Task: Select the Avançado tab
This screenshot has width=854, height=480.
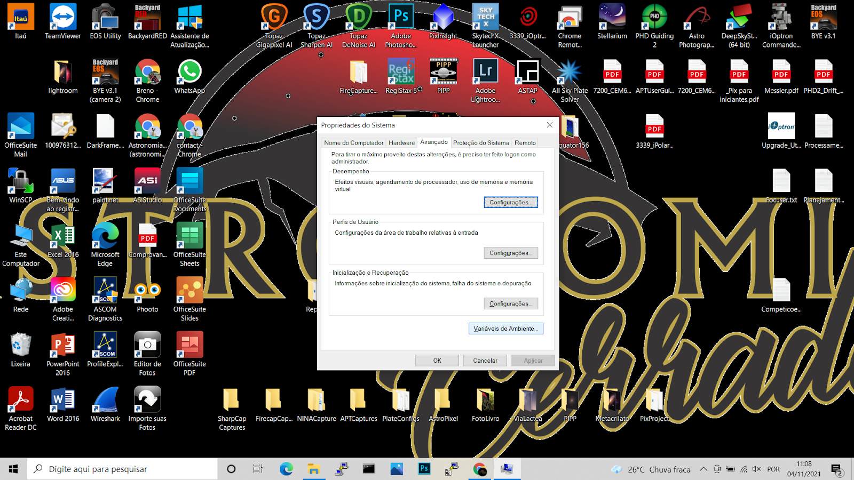Action: pyautogui.click(x=434, y=142)
